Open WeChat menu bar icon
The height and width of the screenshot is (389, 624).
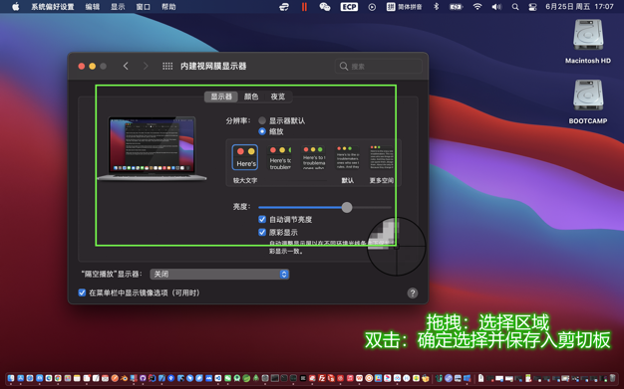click(325, 7)
